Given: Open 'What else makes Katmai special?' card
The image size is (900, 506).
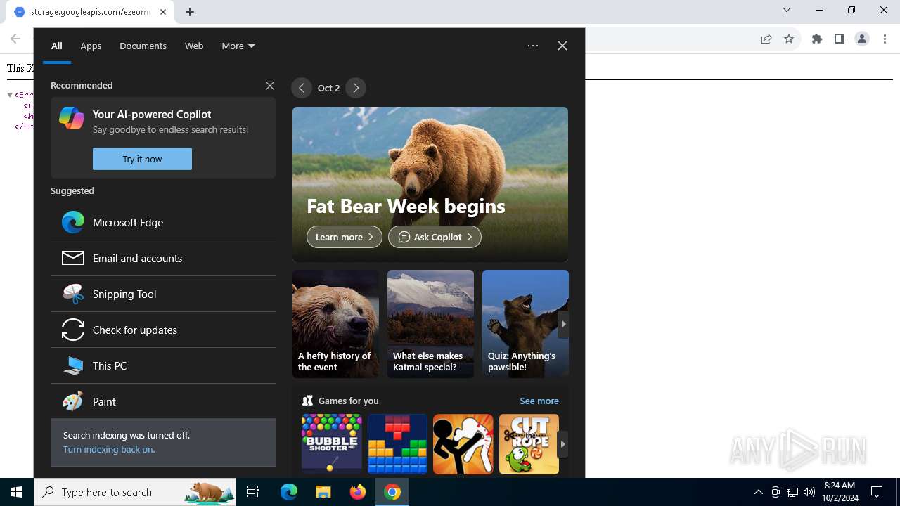Looking at the screenshot, I should (x=430, y=324).
